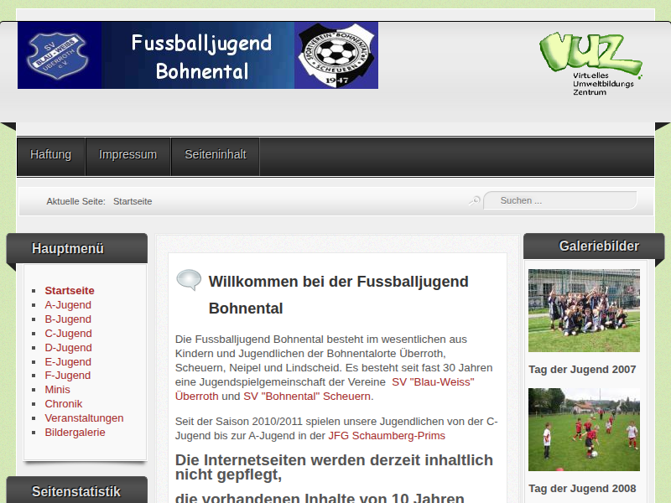Navigate to the F-Jugend team page
The width and height of the screenshot is (671, 503).
point(67,376)
